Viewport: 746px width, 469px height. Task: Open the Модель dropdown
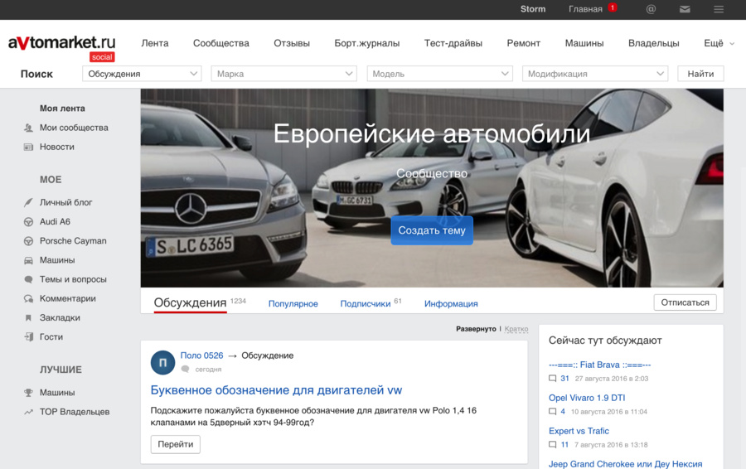439,74
